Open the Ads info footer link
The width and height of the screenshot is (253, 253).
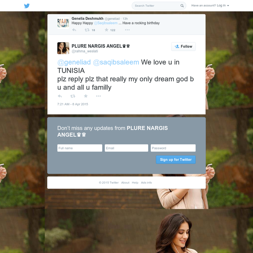(x=146, y=183)
